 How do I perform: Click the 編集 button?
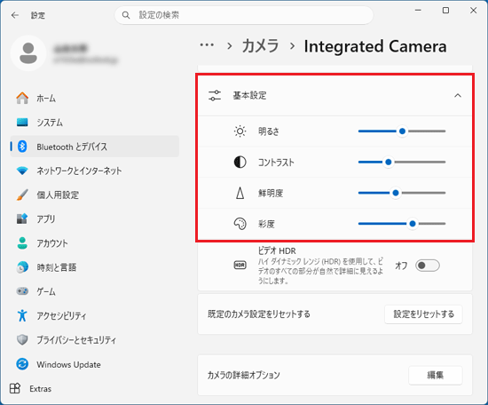(x=435, y=375)
